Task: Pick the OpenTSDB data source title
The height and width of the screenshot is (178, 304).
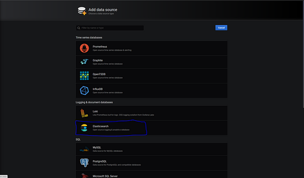Action: click(x=99, y=74)
